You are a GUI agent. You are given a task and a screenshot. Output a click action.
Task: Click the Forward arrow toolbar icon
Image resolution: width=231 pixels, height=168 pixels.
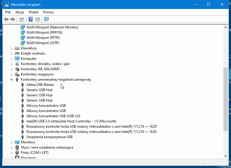point(12,19)
